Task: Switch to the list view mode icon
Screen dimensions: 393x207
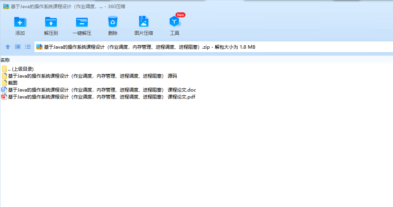Action: point(28,47)
